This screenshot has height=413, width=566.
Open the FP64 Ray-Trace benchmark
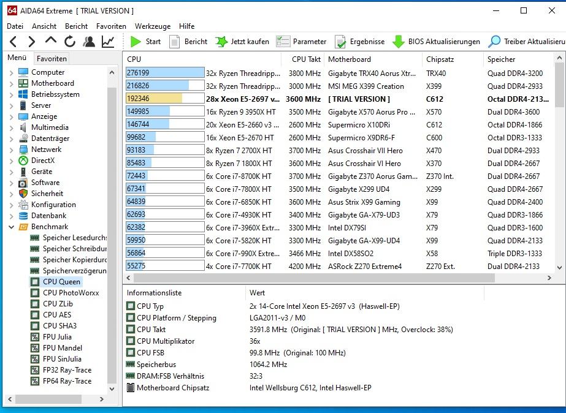pos(61,381)
